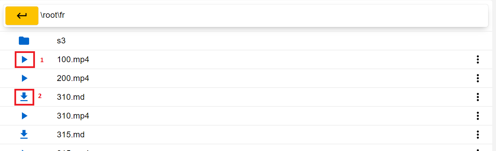Screen dimensions: 496x151
Task: Play 310.mp4 using its play icon
Action: (24, 116)
